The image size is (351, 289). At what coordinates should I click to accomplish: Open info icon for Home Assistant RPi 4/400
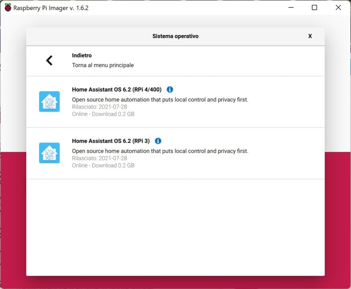point(170,89)
